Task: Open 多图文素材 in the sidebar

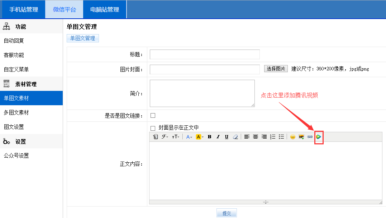Action: point(16,112)
